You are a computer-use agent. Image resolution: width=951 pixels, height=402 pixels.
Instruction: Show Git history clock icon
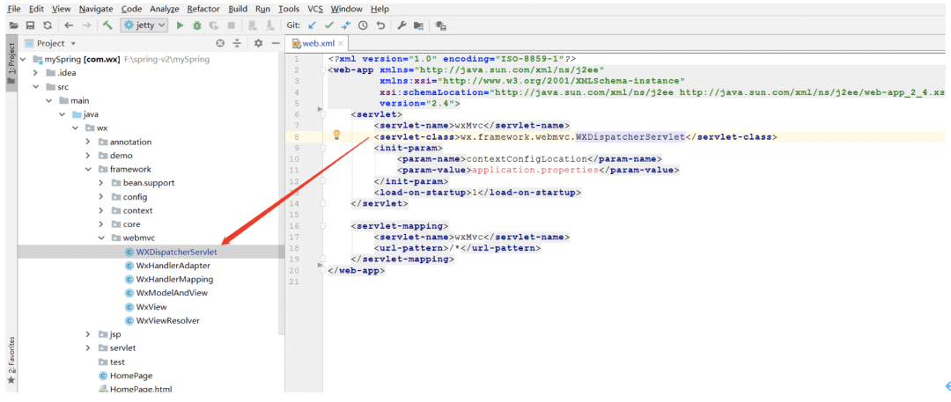363,26
